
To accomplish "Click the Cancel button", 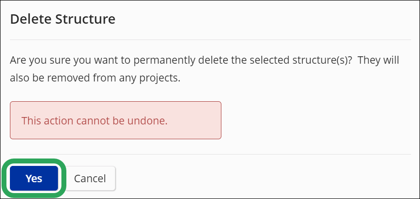I will click(90, 178).
